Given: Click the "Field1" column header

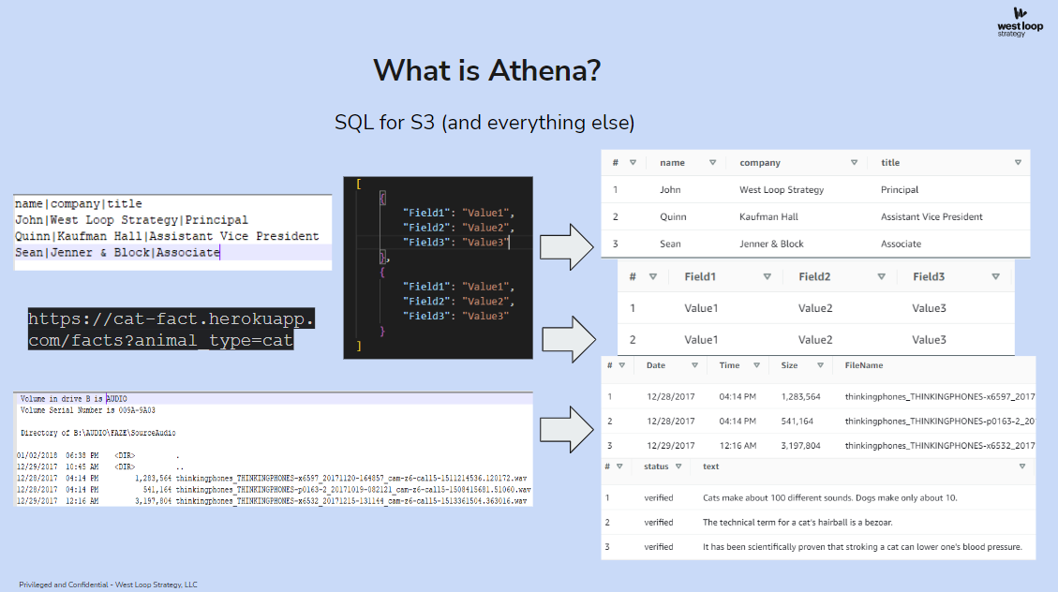Looking at the screenshot, I should [x=700, y=276].
